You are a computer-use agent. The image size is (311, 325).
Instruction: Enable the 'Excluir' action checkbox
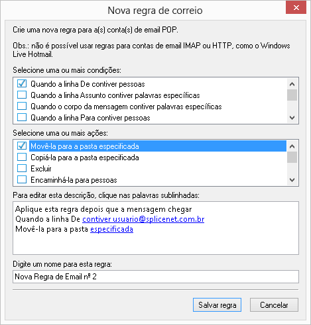pyautogui.click(x=22, y=168)
